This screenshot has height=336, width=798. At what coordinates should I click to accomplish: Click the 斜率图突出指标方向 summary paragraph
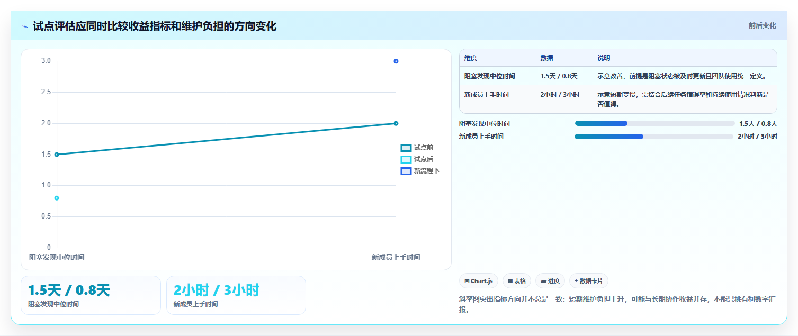(618, 304)
